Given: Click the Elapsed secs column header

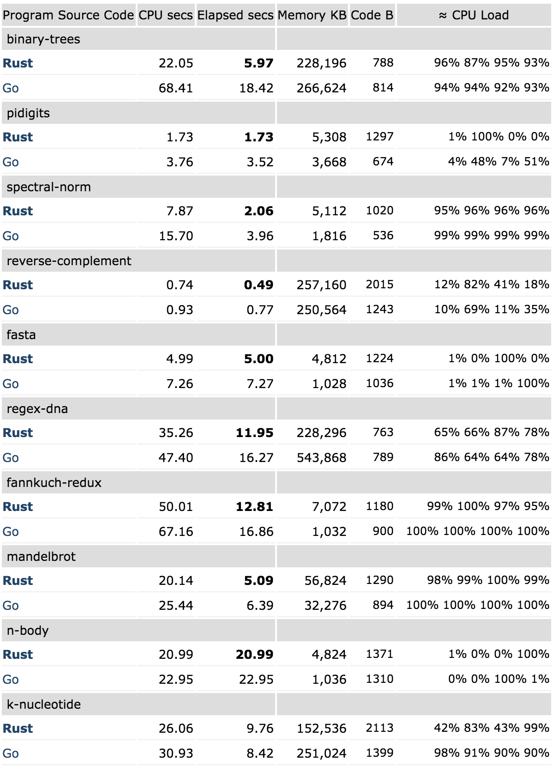Looking at the screenshot, I should coord(235,15).
